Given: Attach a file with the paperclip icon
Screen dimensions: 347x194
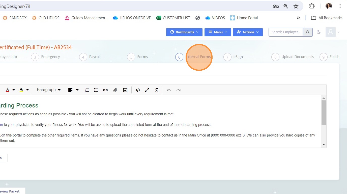Looking at the screenshot, I should (x=115, y=90).
